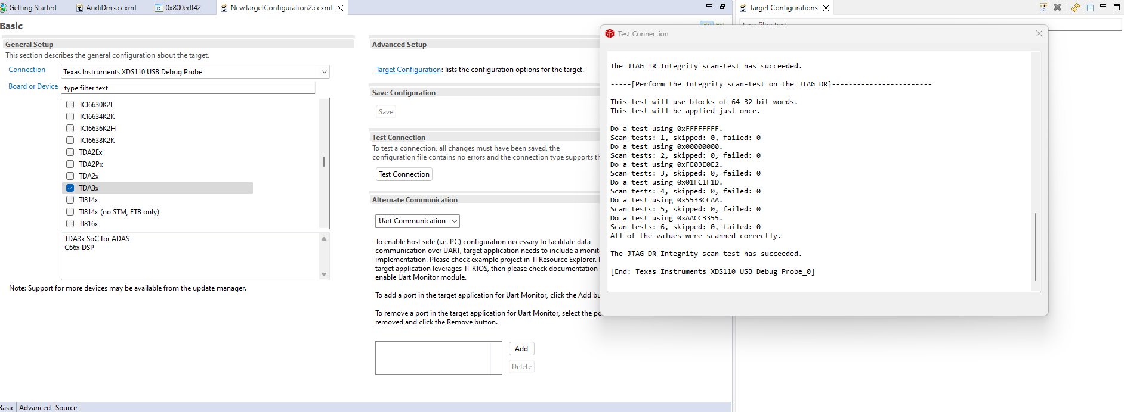Click 'All of the values were scanned correctly.' text
The height and width of the screenshot is (412, 1124).
click(695, 236)
